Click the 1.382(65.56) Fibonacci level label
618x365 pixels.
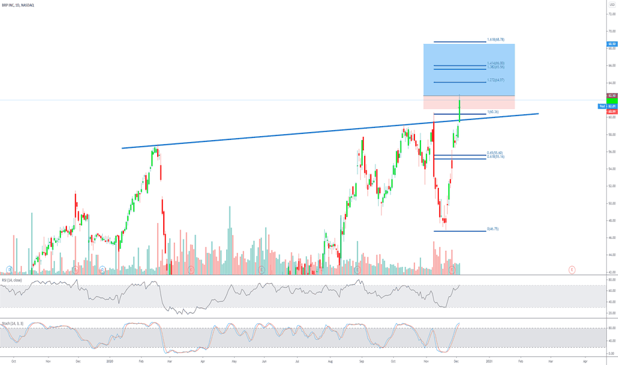[495, 67]
